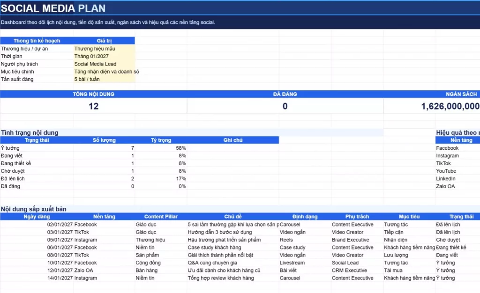Image resolution: width=480 pixels, height=293 pixels.
Task: Select the 'Phụ trách' column header
Action: tap(357, 216)
